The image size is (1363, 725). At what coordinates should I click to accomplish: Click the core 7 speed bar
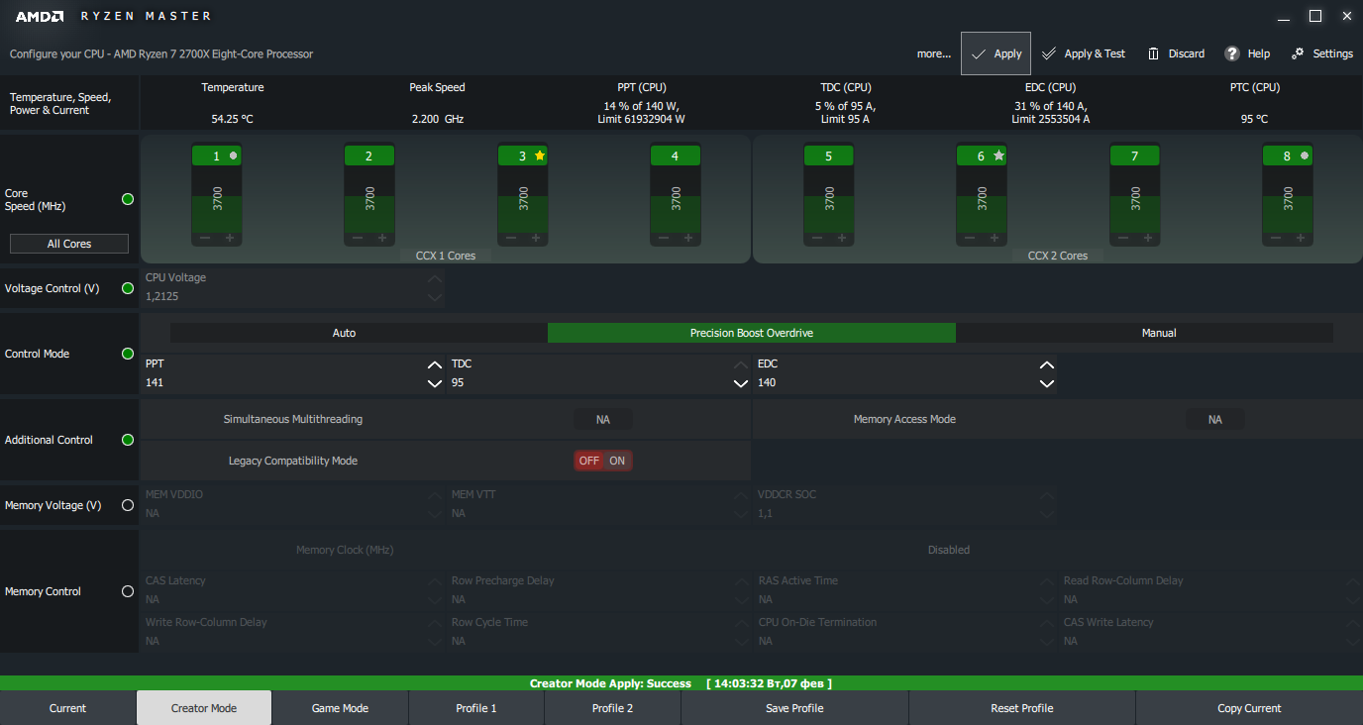(1135, 199)
